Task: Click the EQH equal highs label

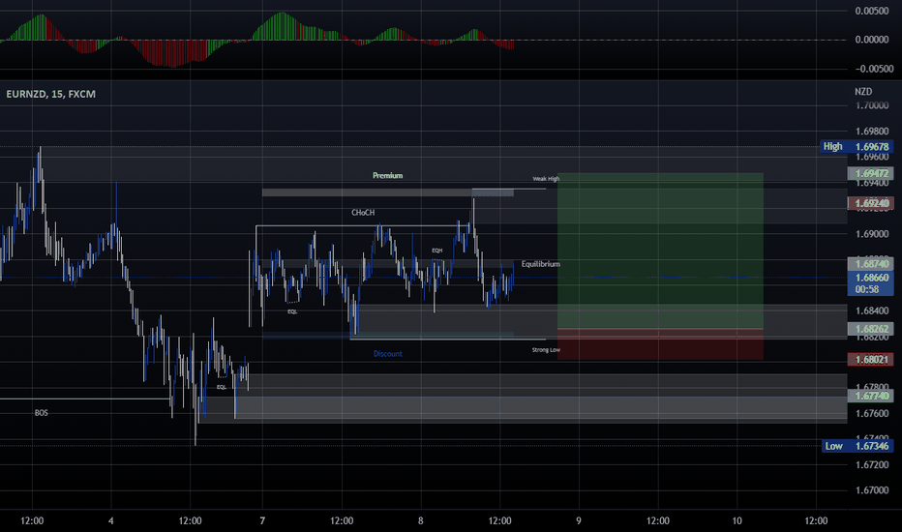Action: (437, 251)
